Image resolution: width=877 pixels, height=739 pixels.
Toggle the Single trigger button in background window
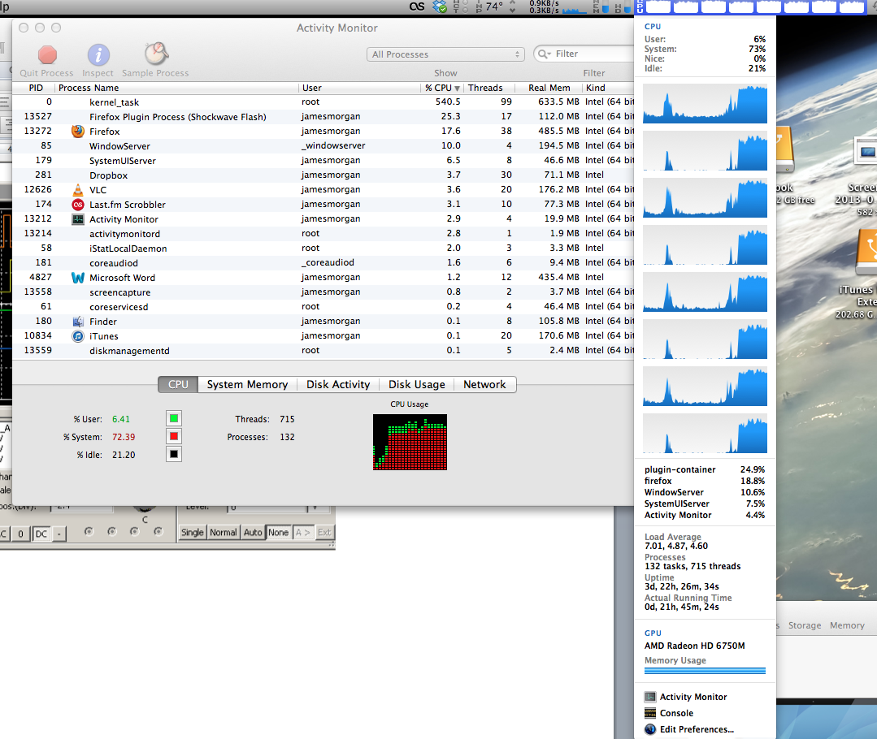click(193, 532)
